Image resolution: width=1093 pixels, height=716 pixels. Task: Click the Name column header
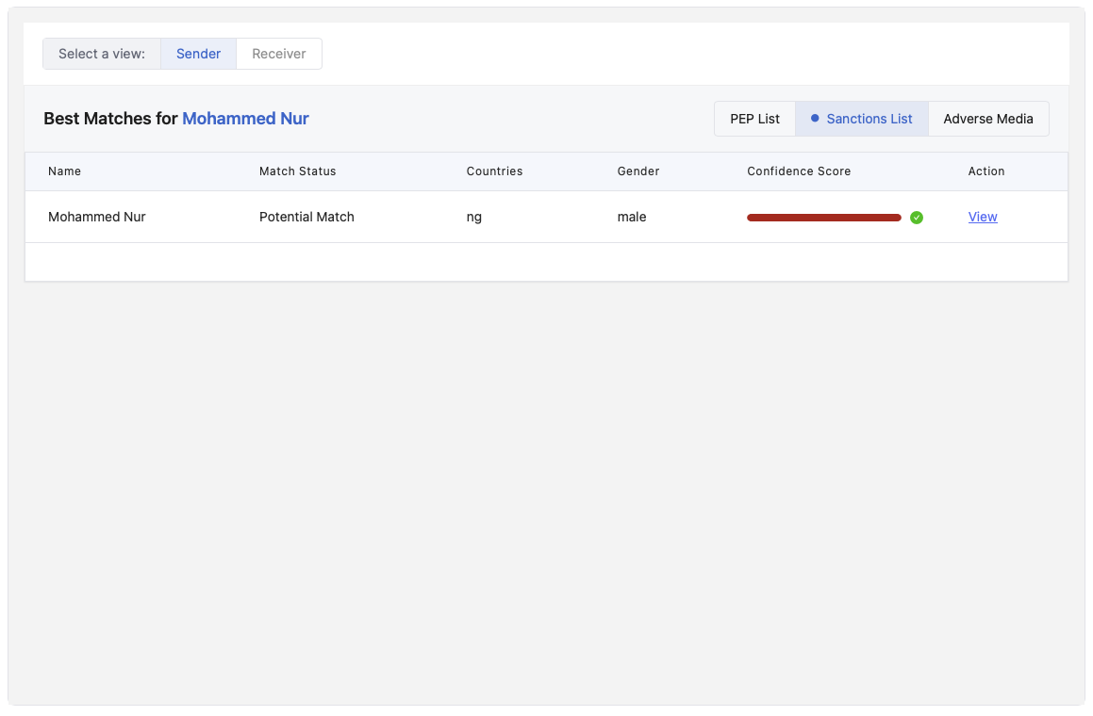pos(64,171)
